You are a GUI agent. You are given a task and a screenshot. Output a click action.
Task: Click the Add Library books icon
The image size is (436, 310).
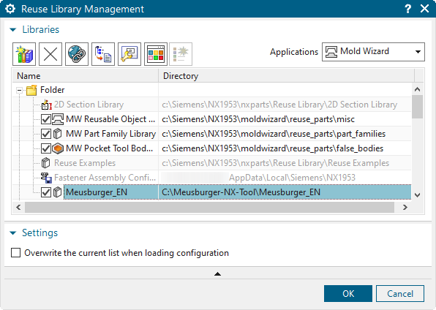click(x=24, y=54)
